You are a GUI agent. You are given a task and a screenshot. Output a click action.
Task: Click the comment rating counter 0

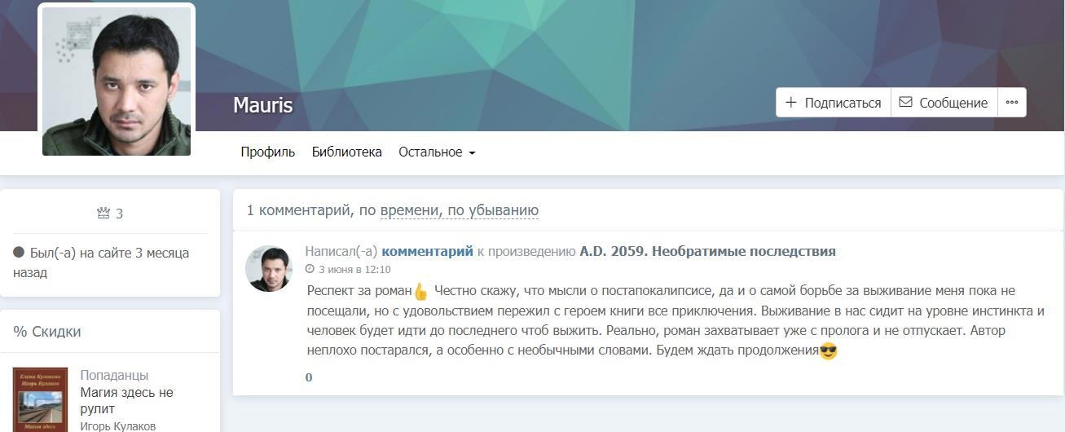309,377
